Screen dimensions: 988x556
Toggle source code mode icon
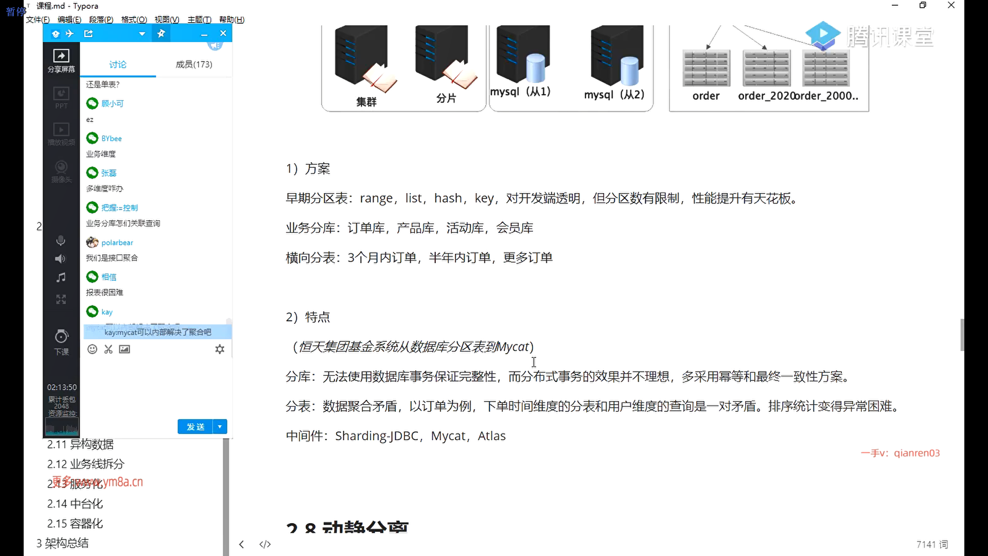coord(265,544)
